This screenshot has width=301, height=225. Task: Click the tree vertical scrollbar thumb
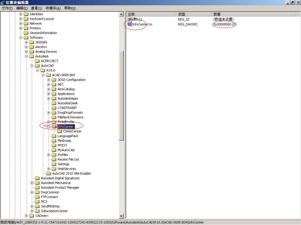[121, 96]
